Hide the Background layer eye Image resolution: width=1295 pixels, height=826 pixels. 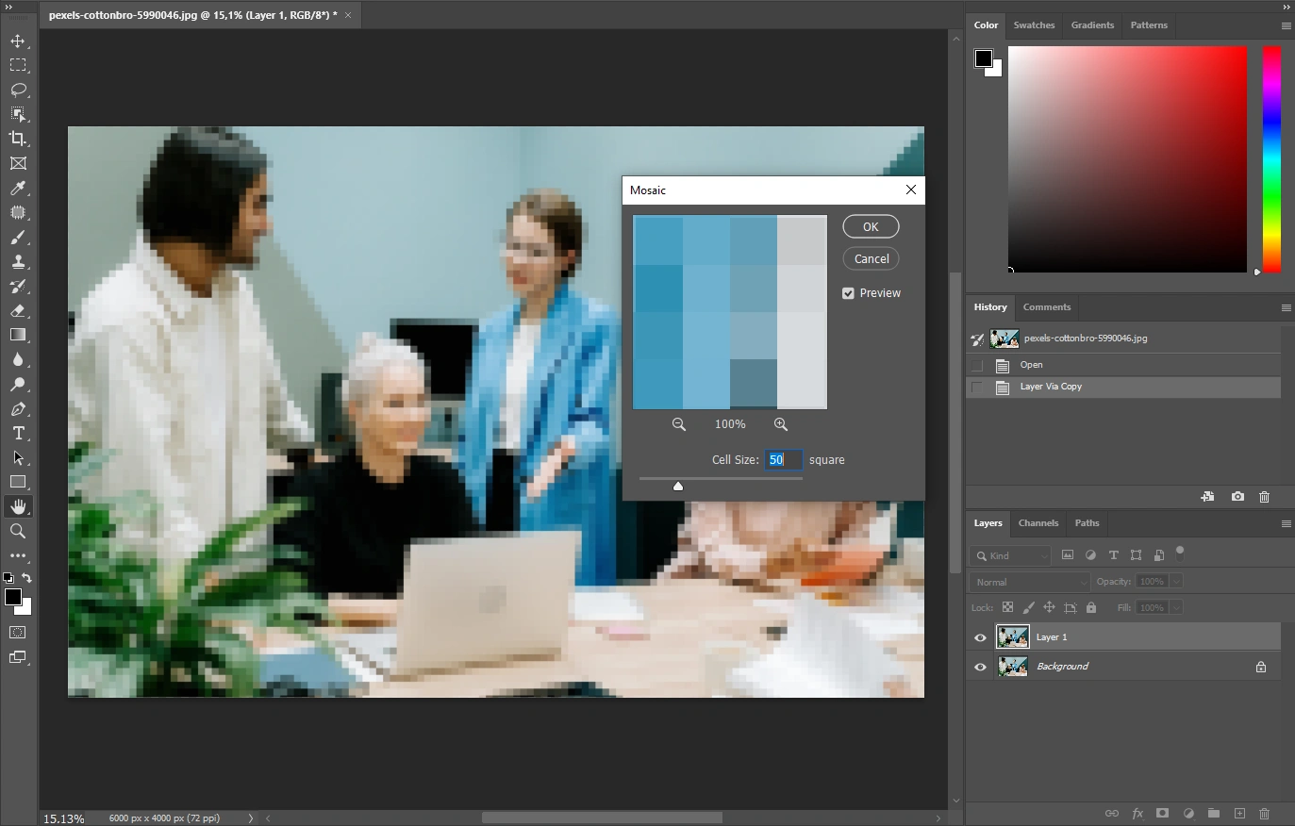tap(980, 668)
